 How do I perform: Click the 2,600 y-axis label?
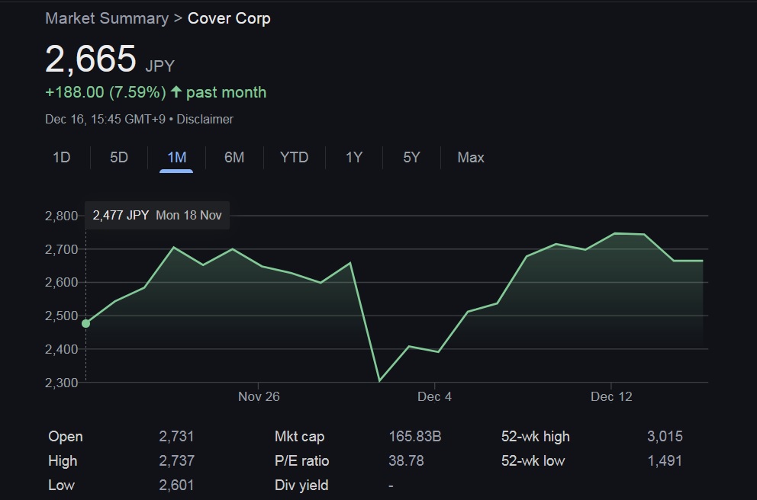61,282
